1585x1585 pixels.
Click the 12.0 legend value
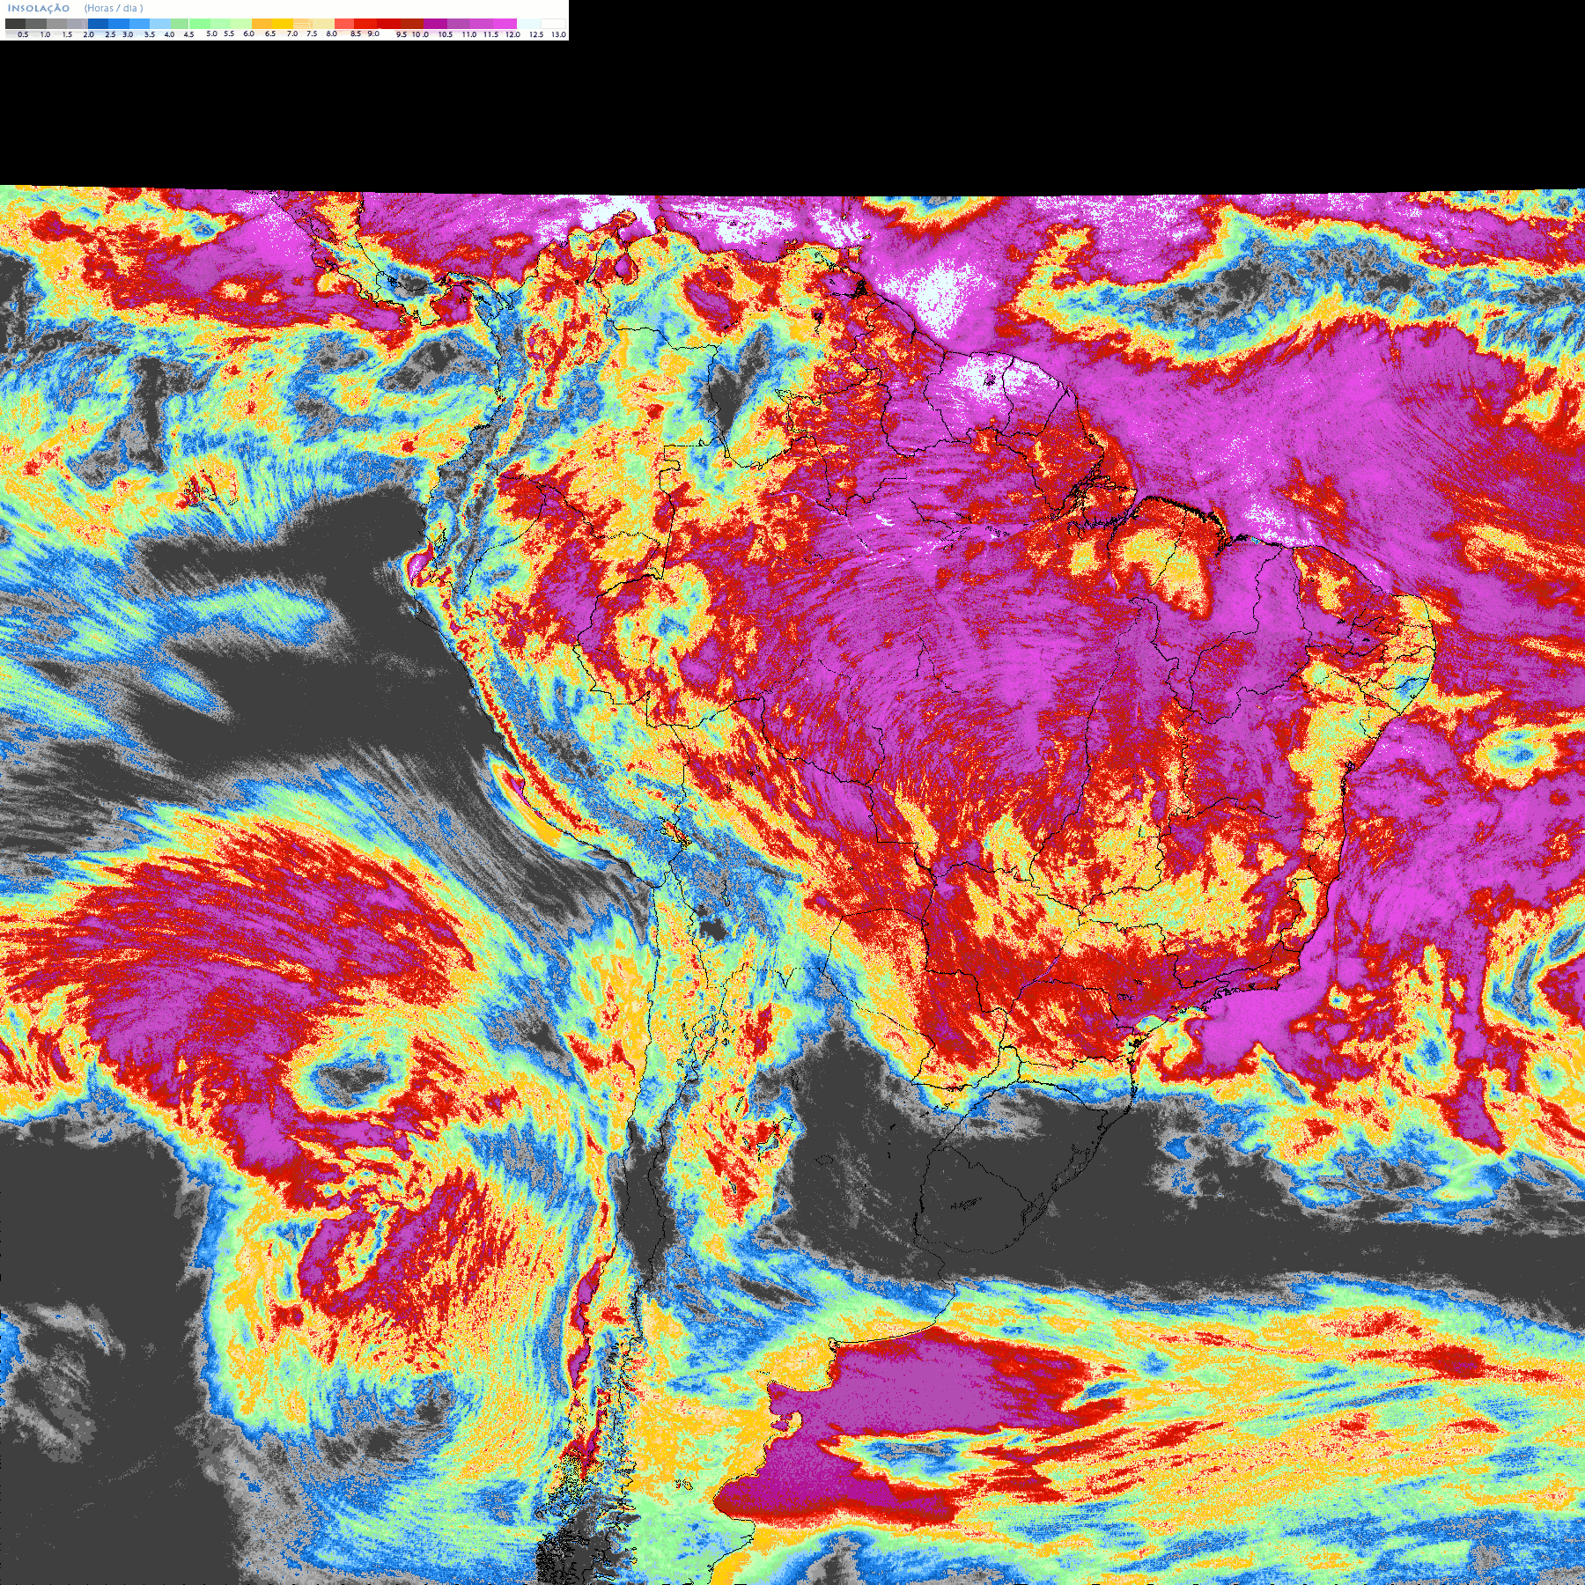(x=512, y=34)
